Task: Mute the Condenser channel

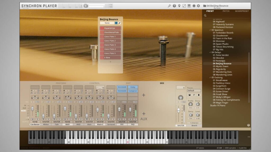Action: tap(32, 119)
